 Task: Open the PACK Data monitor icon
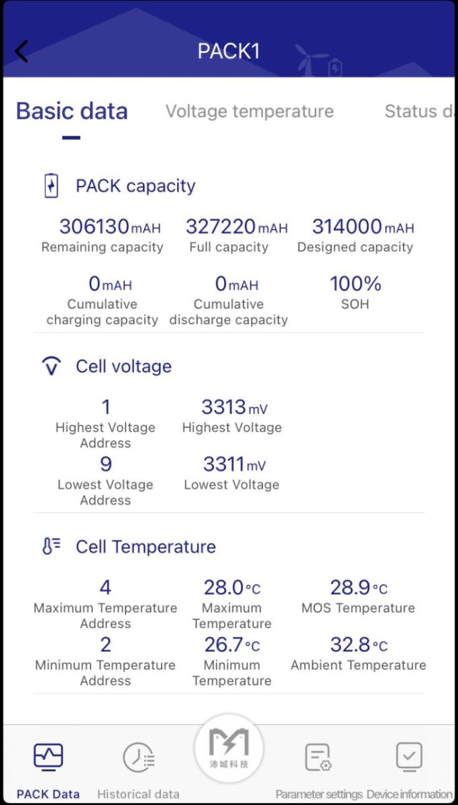coord(48,758)
